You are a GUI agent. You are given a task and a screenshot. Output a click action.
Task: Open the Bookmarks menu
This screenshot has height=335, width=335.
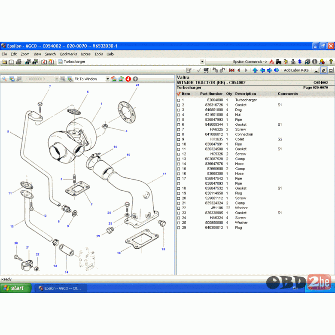pos(68,54)
